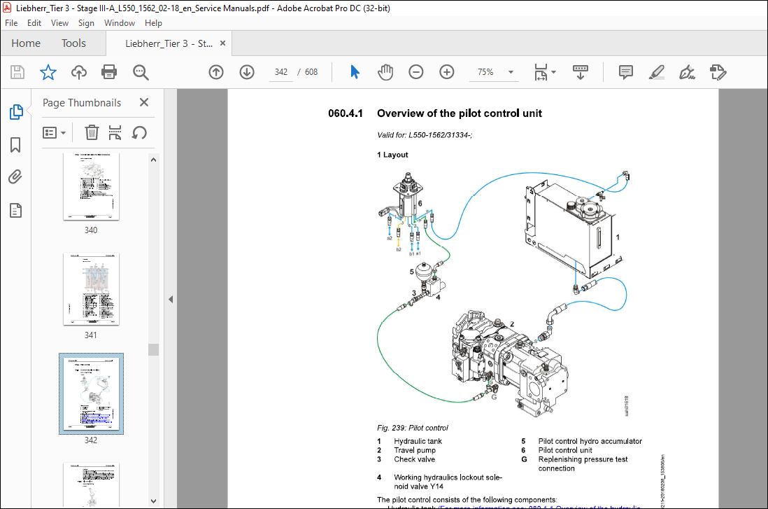Open the find text magnifier tool
The width and height of the screenshot is (768, 509).
(141, 72)
